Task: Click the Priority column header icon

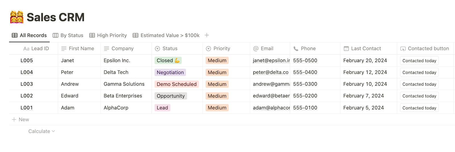Action: (x=208, y=49)
